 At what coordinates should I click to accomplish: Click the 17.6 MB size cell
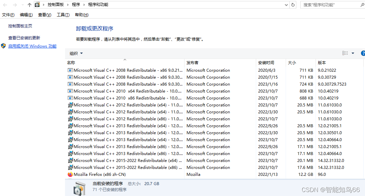[x=305, y=168]
